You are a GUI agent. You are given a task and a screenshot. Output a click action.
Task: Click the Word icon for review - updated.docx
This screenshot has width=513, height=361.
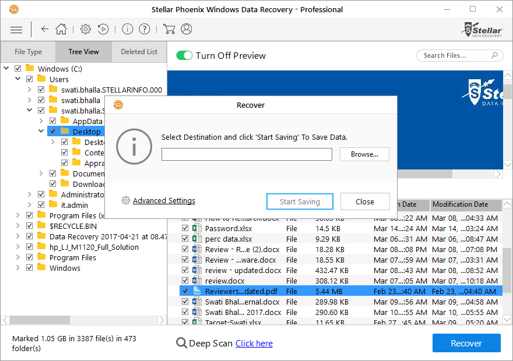click(196, 270)
